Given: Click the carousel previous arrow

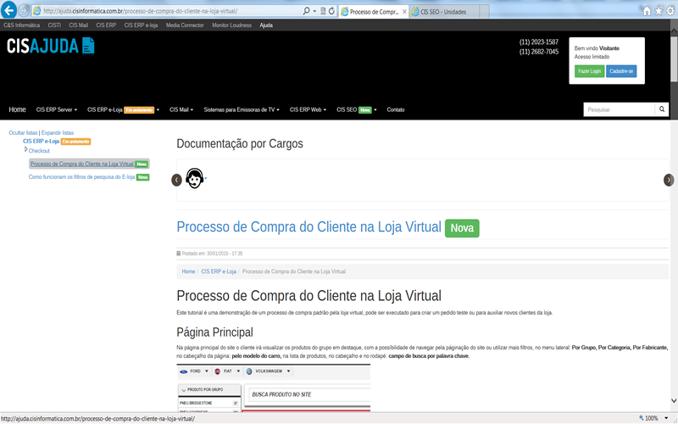Looking at the screenshot, I should pos(176,180).
